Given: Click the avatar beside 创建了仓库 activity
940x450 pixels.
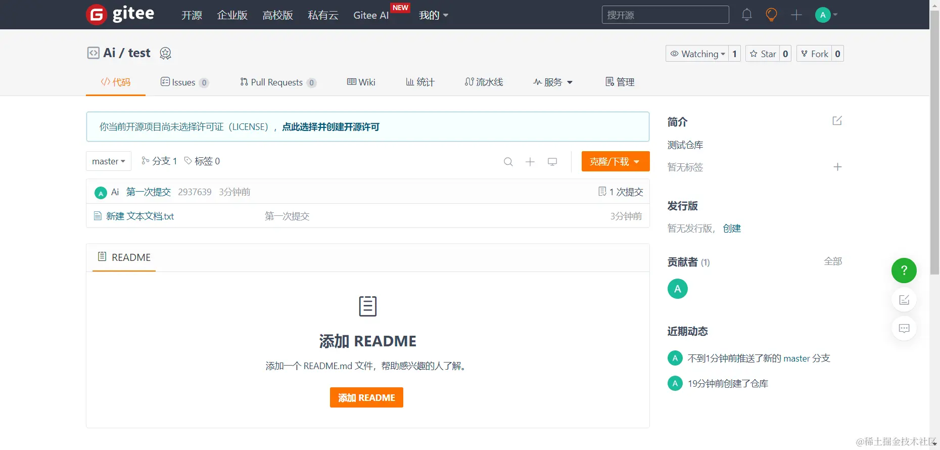Looking at the screenshot, I should pyautogui.click(x=675, y=383).
